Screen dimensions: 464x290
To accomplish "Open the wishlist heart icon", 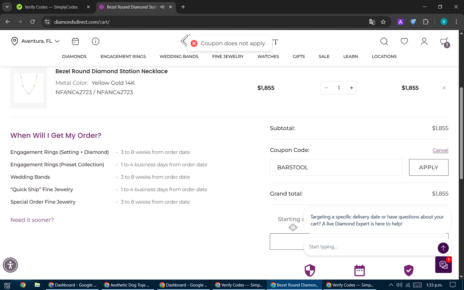I will point(404,41).
